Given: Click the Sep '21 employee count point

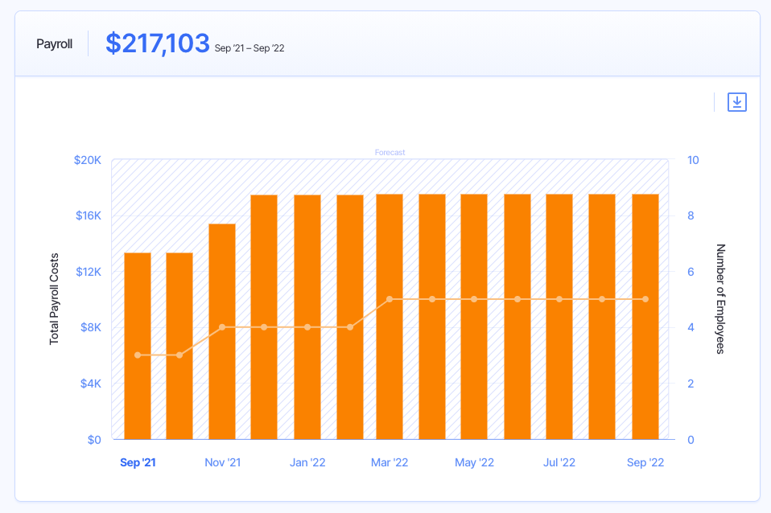Looking at the screenshot, I should (138, 355).
